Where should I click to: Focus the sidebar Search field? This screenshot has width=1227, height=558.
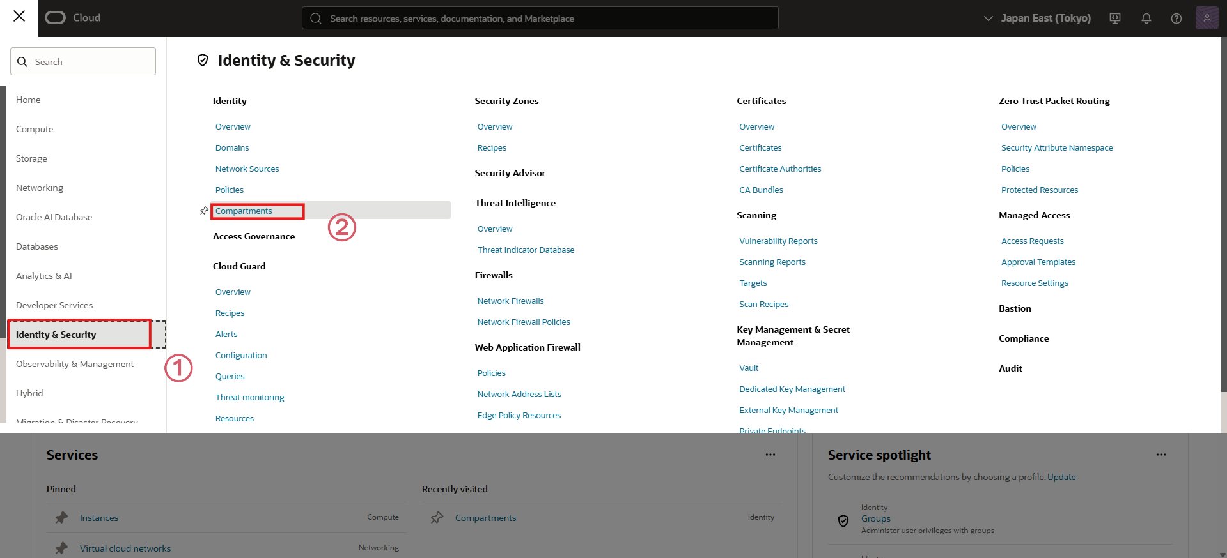pos(83,61)
